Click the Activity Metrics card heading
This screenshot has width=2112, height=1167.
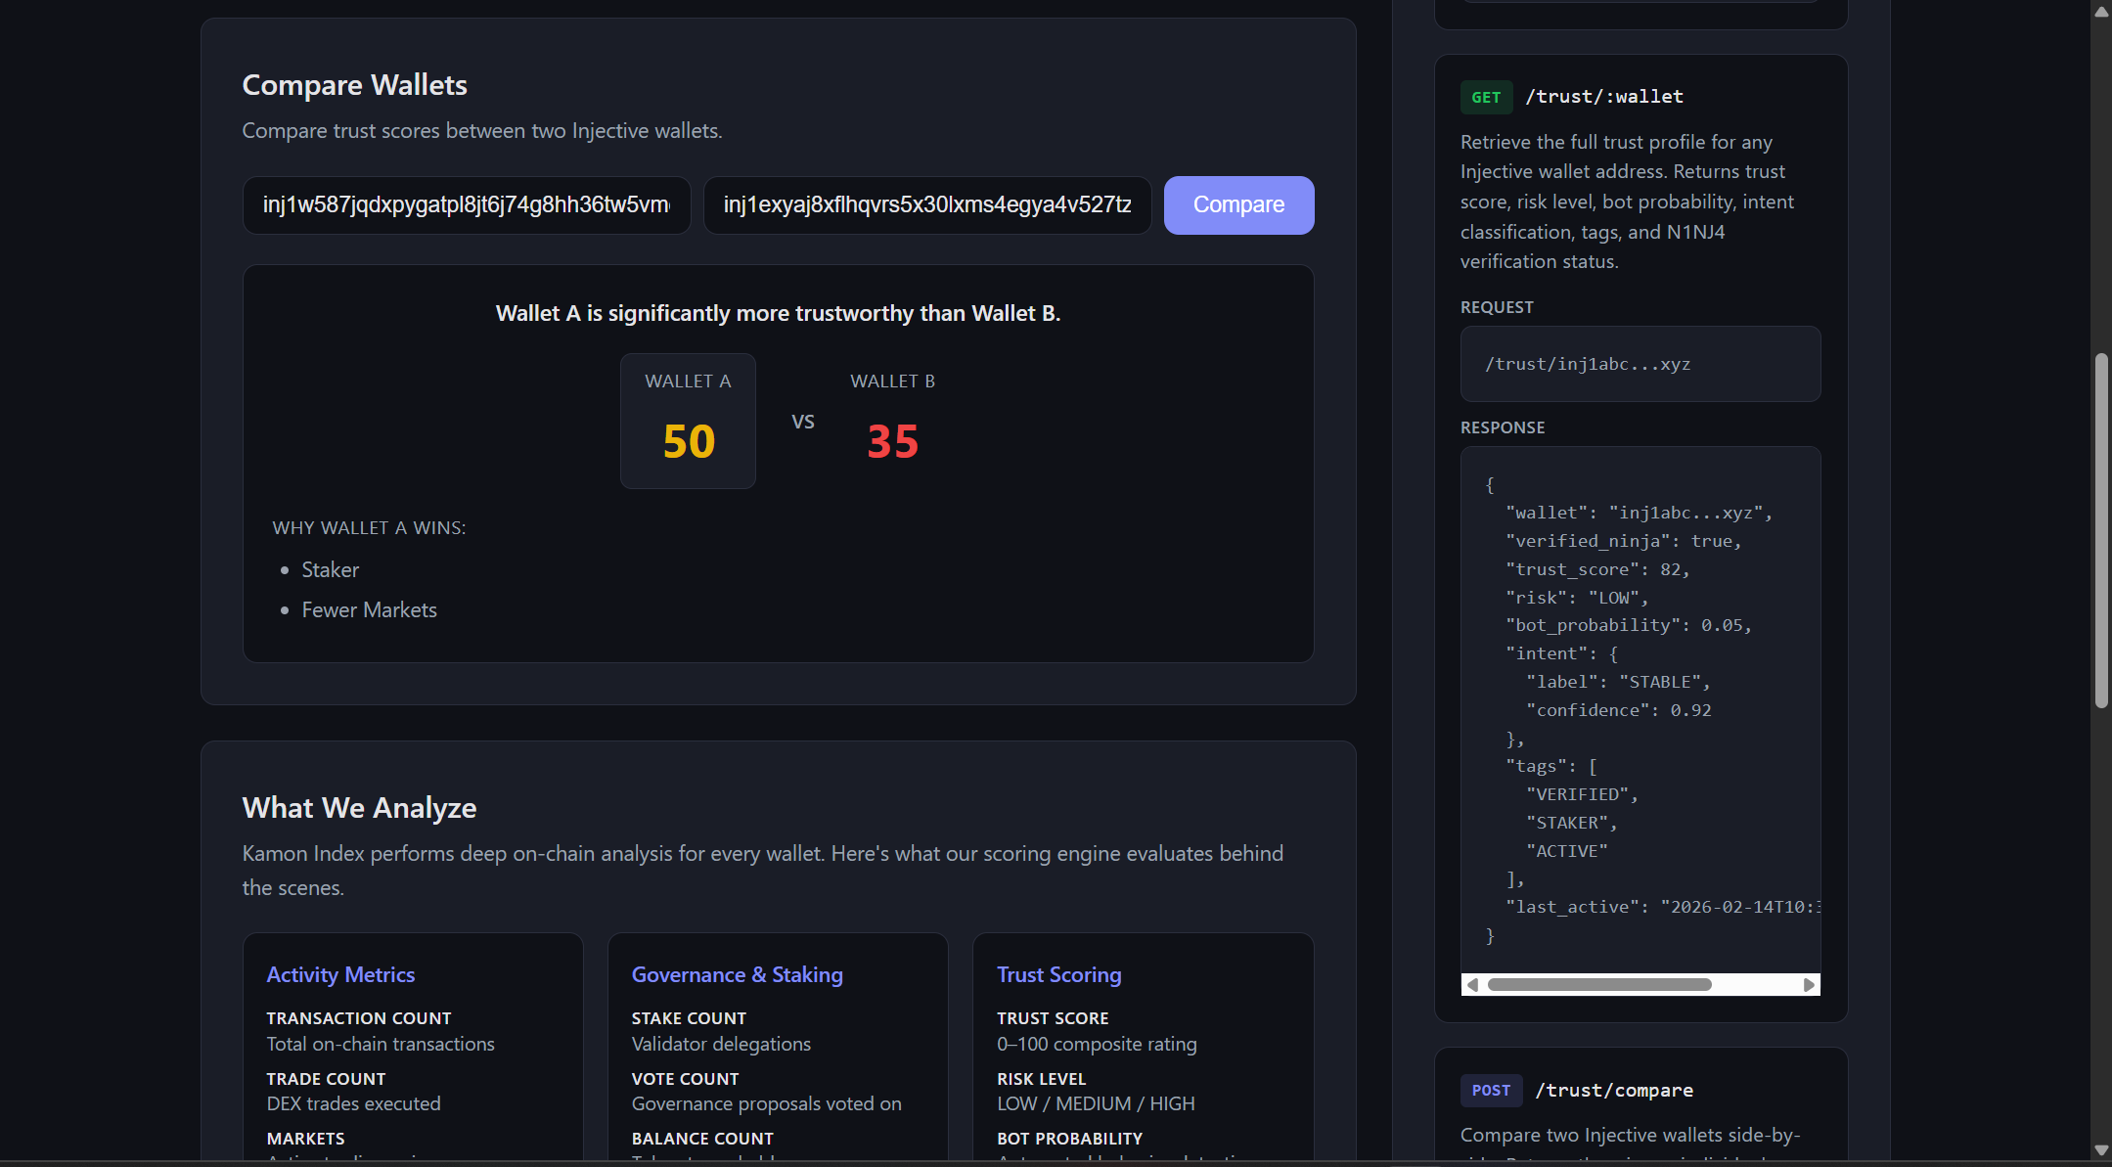click(x=340, y=974)
